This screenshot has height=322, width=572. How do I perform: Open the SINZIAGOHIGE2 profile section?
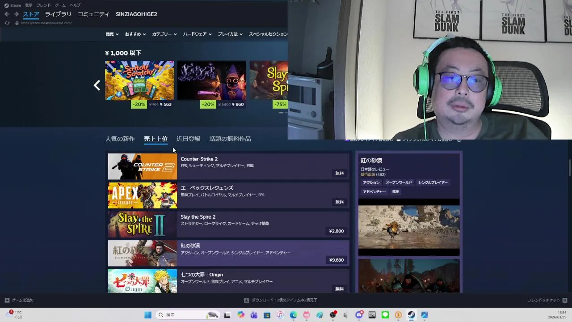point(136,14)
